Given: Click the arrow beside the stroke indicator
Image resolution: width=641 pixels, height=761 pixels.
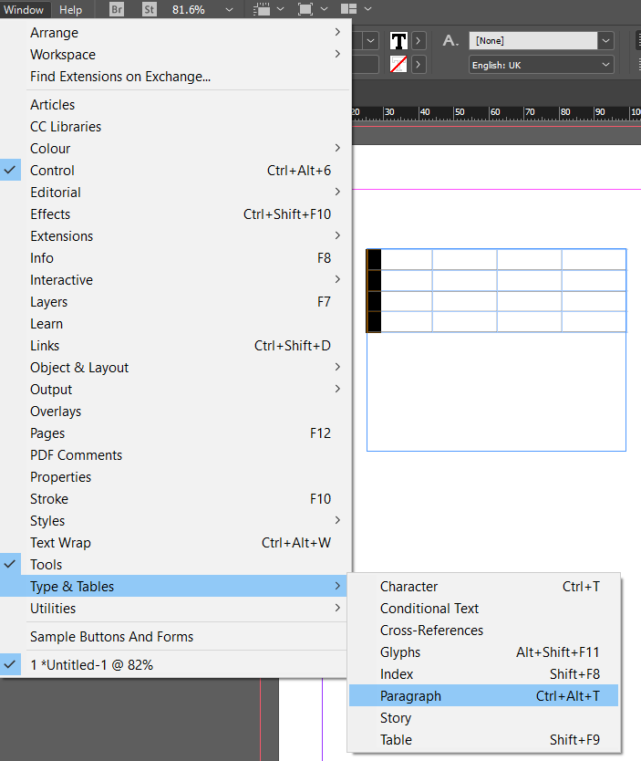Looking at the screenshot, I should tap(419, 64).
